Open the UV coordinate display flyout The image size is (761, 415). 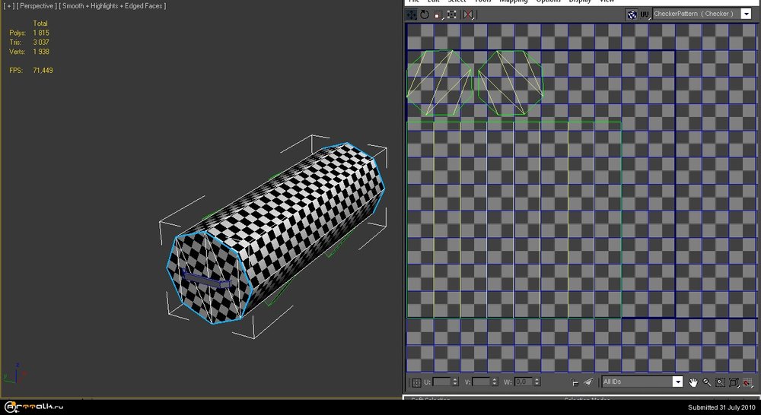pyautogui.click(x=644, y=14)
